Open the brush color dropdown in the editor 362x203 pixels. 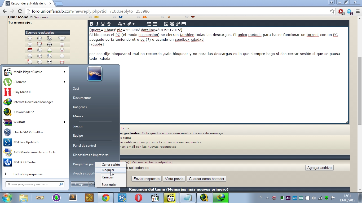pos(131,24)
